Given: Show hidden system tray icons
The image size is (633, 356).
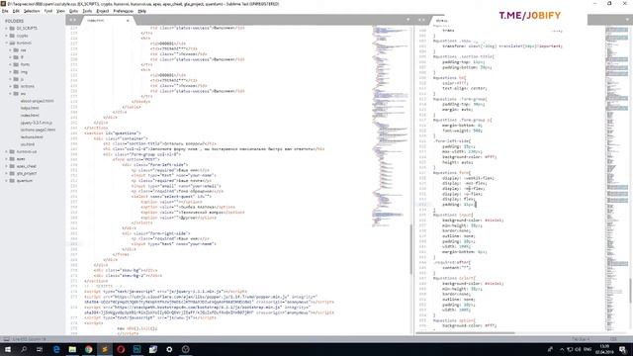Looking at the screenshot, I should (562, 349).
